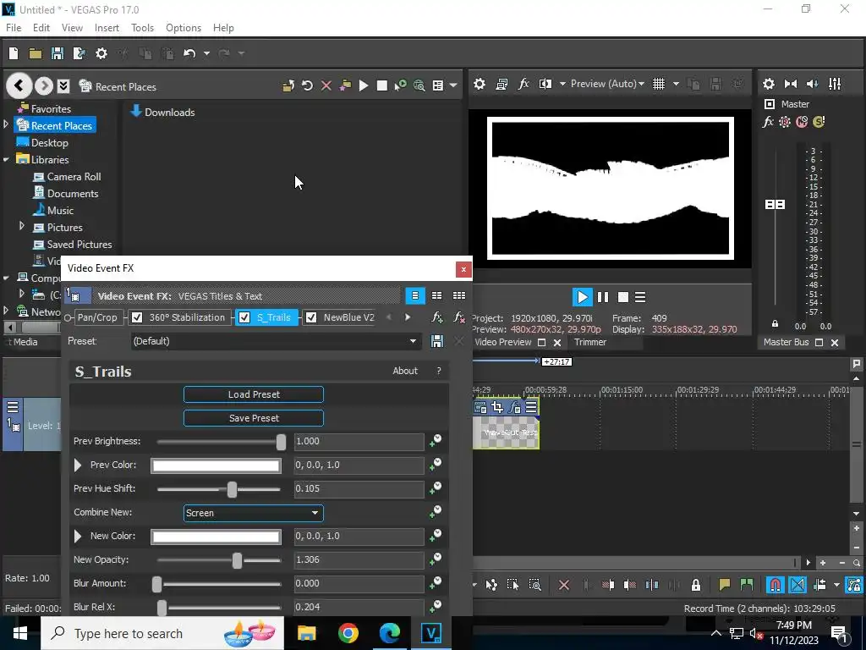Switch FX window to single column view

[414, 295]
